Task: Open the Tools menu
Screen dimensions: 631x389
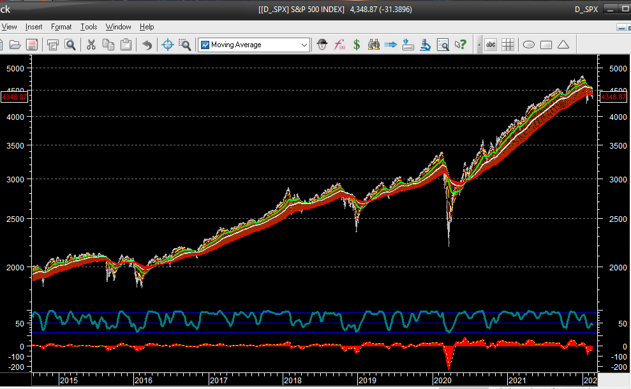Action: 89,27
